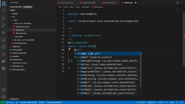This screenshot has height=104, width=185.
Task: Click the remote window indicator in status bar
Action: pos(3,102)
